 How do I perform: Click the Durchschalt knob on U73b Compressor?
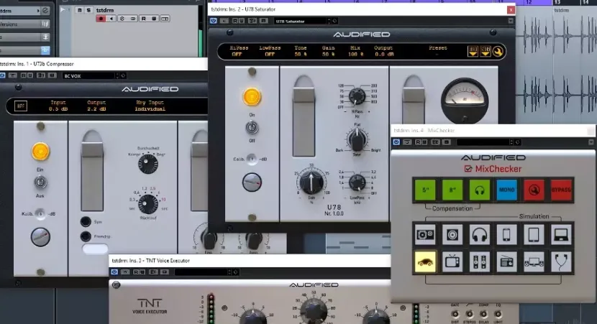[148, 164]
